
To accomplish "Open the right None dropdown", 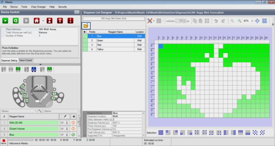I will pyautogui.click(x=62, y=111).
